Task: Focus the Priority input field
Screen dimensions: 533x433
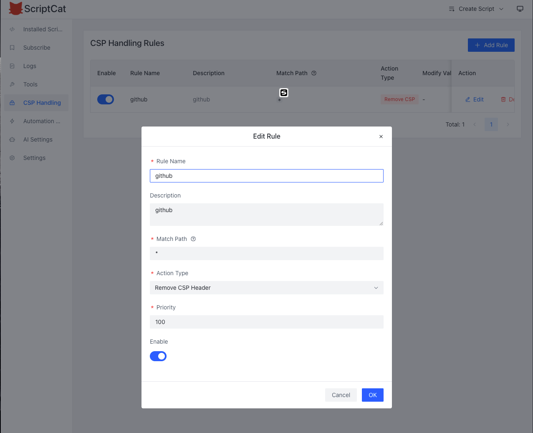Action: click(266, 322)
